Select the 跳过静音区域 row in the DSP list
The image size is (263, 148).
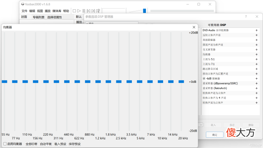tap(231, 69)
